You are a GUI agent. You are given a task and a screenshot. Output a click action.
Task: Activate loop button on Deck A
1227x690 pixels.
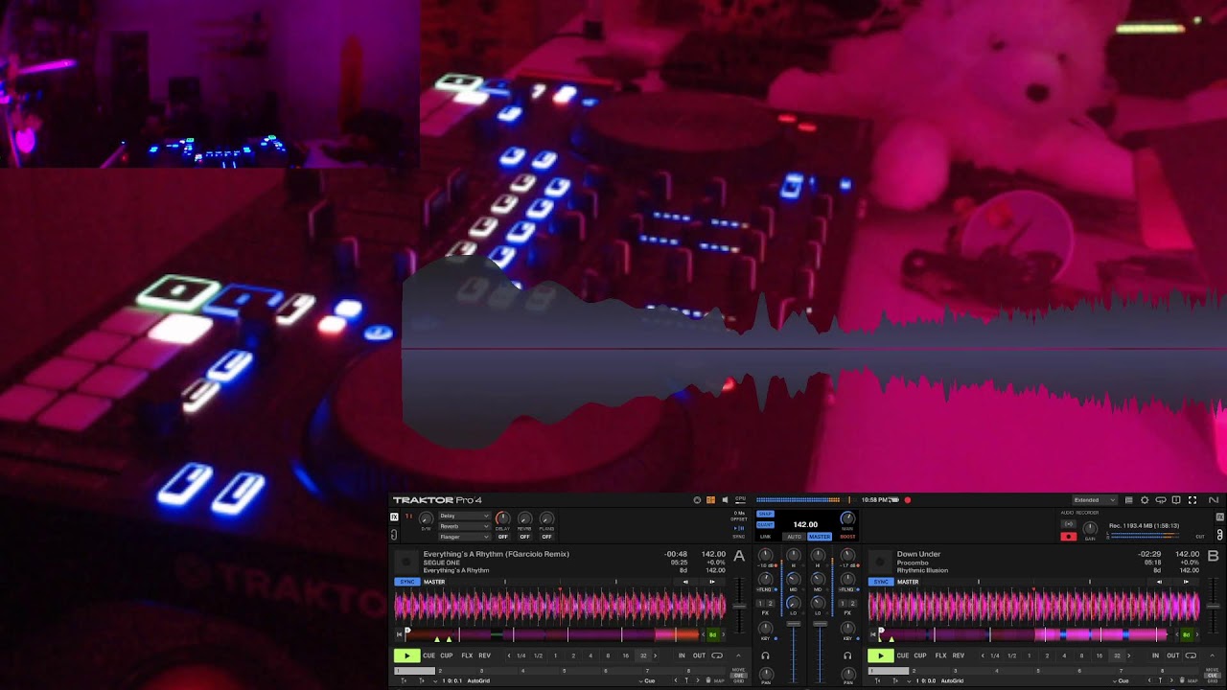point(717,655)
